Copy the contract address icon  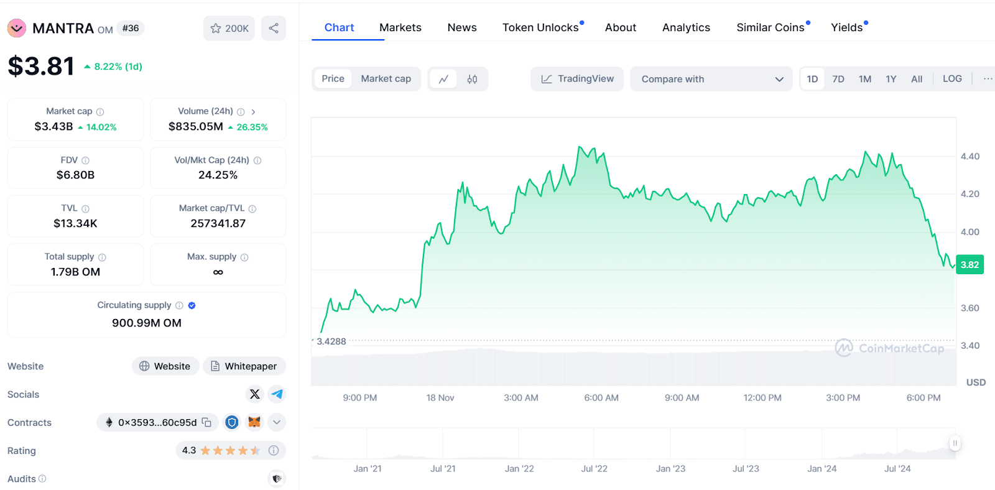(206, 422)
